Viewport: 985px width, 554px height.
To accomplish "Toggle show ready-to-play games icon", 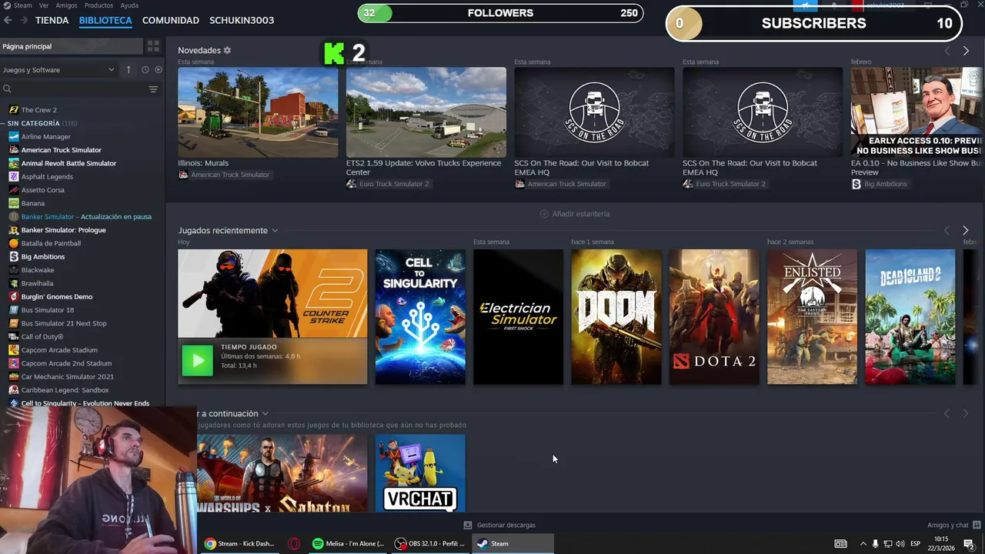I will click(x=159, y=69).
